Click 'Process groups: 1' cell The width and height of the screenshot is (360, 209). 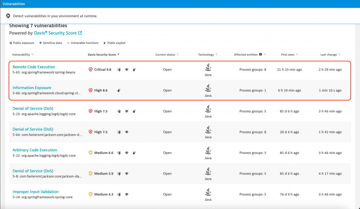pyautogui.click(x=253, y=90)
